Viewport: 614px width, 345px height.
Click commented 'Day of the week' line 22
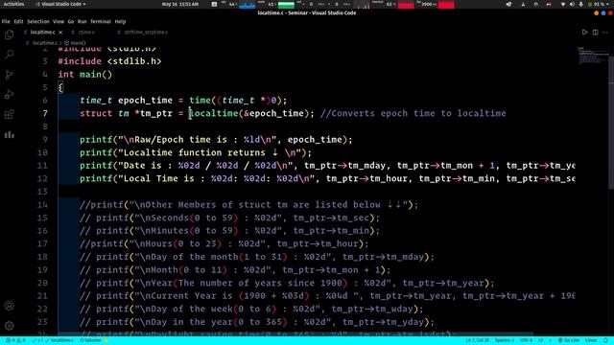click(251, 309)
